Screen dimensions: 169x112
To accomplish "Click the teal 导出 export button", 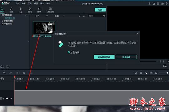I will tap(100, 10).
